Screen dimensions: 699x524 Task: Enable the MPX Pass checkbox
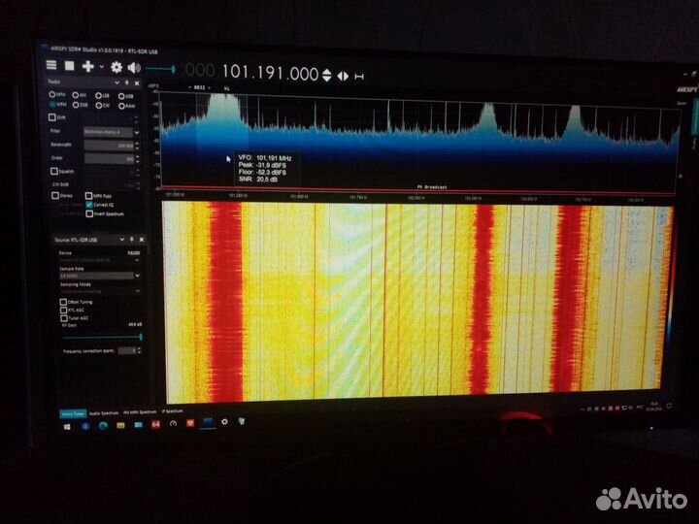tap(88, 196)
